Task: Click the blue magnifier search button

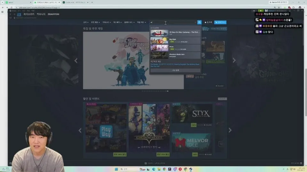Action: pyautogui.click(x=199, y=22)
